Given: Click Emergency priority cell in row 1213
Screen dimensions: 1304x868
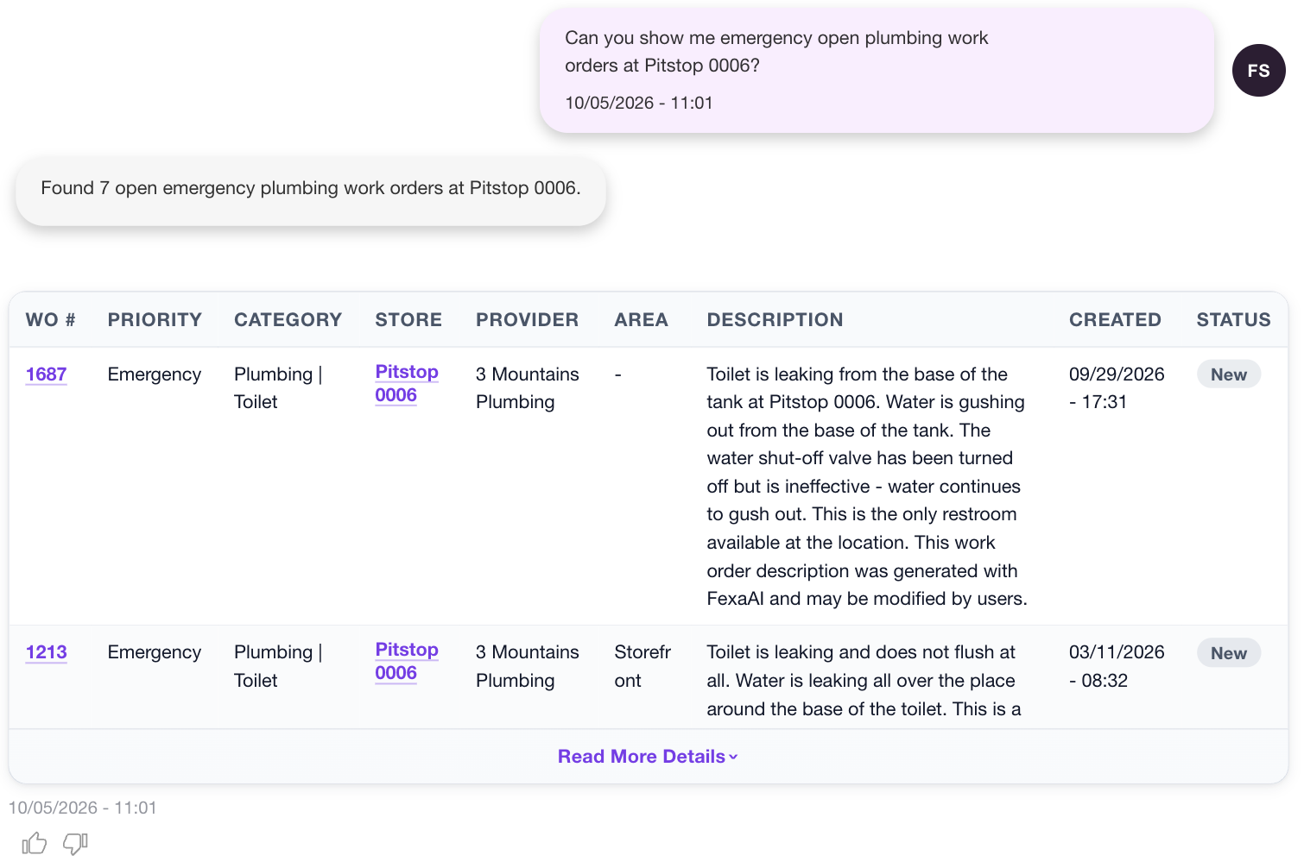Looking at the screenshot, I should pyautogui.click(x=155, y=652).
